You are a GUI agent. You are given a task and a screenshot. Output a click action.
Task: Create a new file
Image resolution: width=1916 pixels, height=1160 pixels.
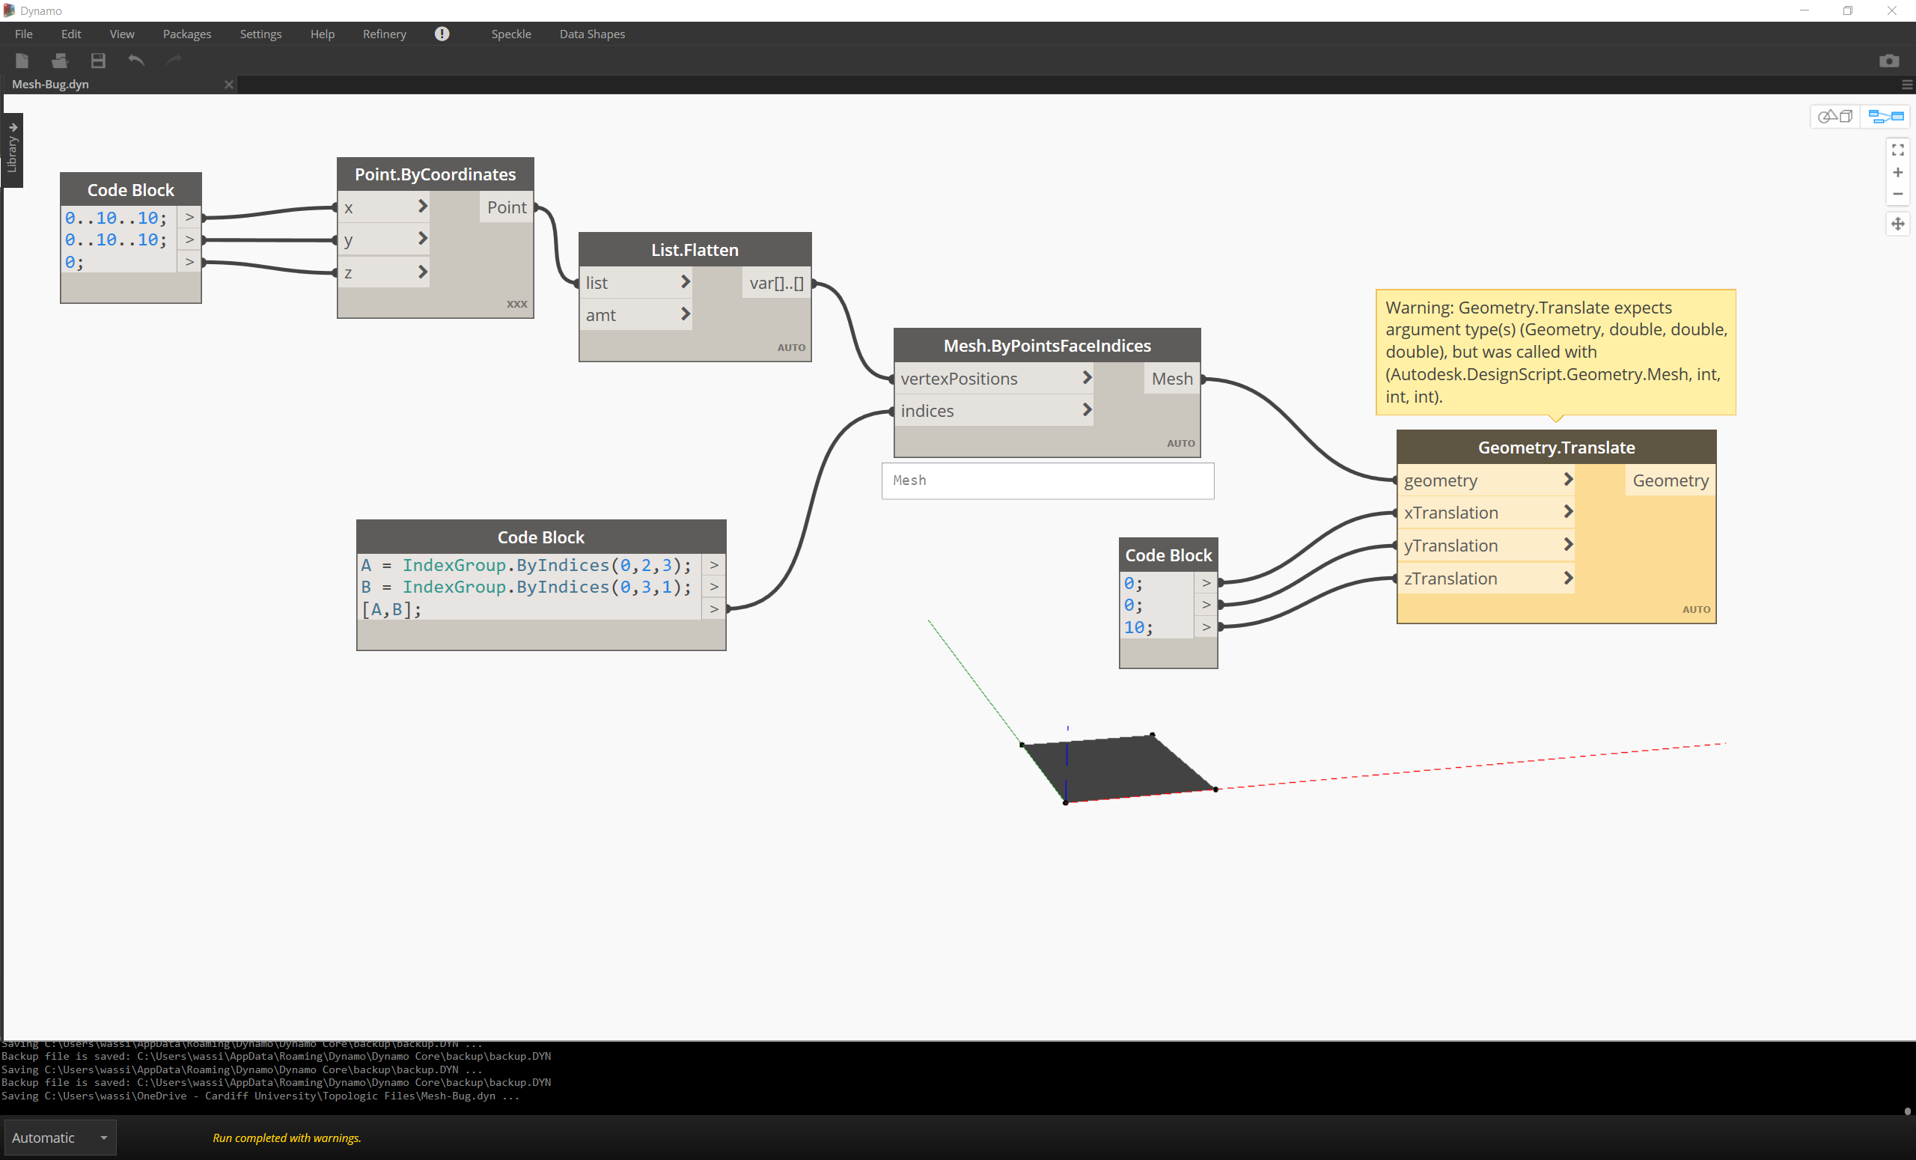[21, 60]
